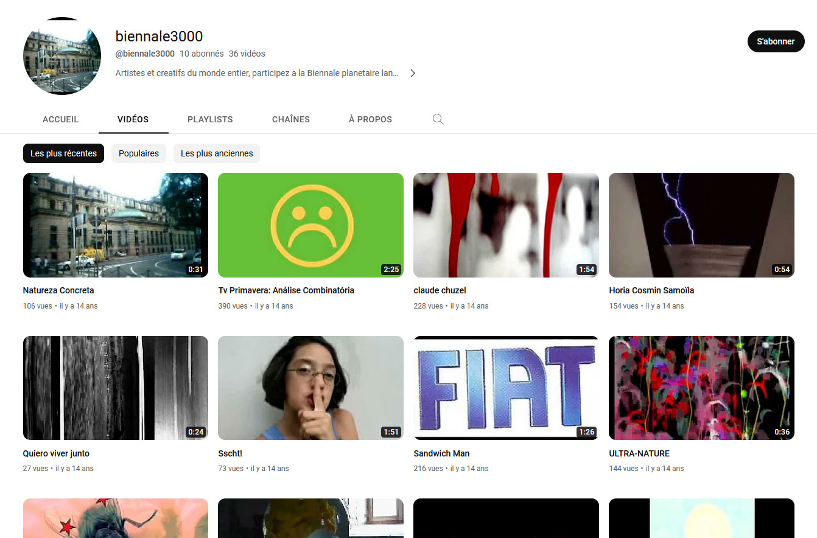817x538 pixels.
Task: Click the 27 vues metadata text
Action: 35,469
